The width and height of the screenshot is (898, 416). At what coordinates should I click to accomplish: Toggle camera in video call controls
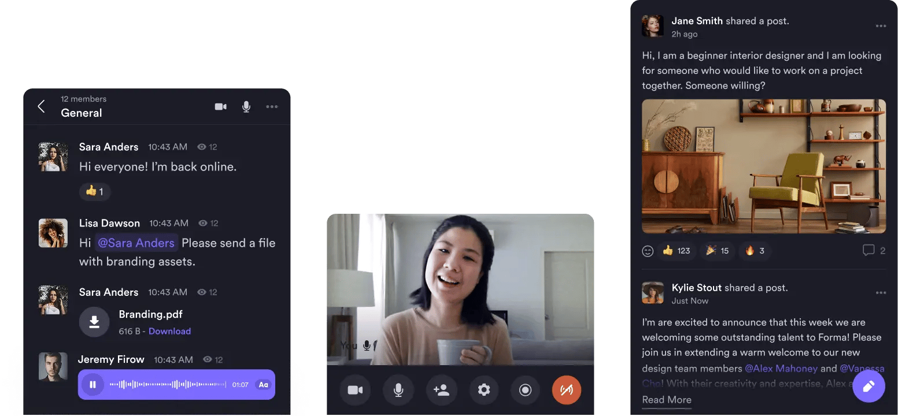click(355, 390)
